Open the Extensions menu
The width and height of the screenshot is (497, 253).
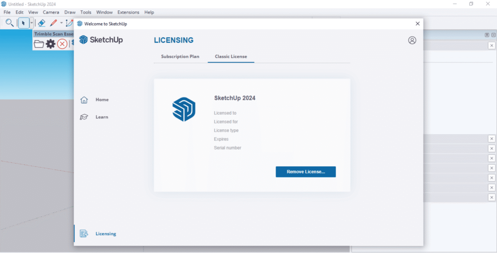[x=128, y=12]
